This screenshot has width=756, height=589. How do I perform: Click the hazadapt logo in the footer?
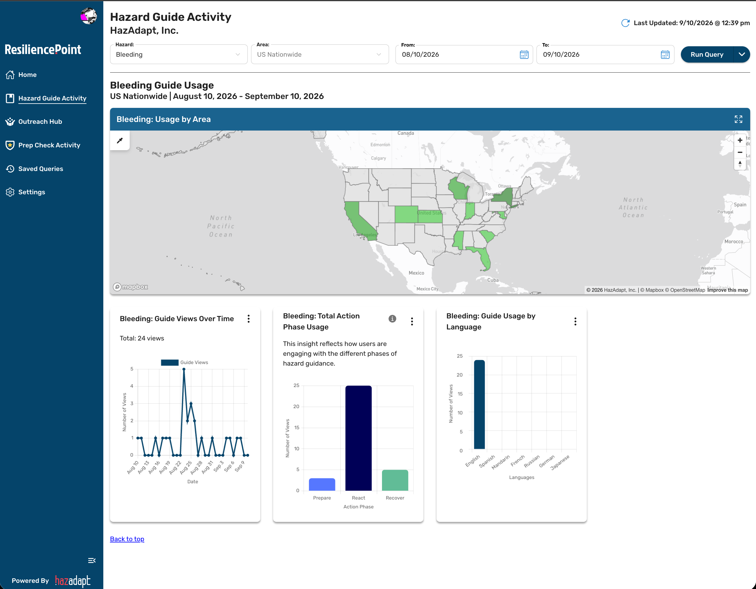(x=73, y=581)
